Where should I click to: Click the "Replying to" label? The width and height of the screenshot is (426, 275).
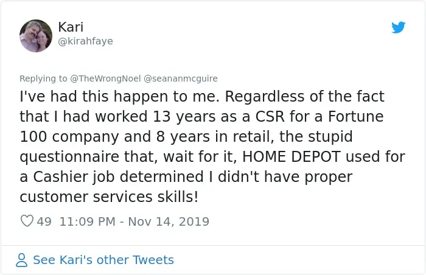[x=43, y=78]
